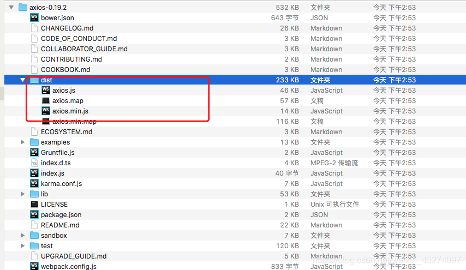Expand the sandbox folder disclosure triangle
466x270 pixels.
[22, 236]
